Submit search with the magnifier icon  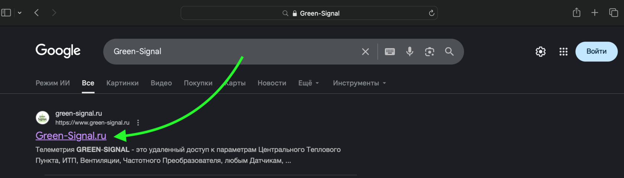coord(449,52)
